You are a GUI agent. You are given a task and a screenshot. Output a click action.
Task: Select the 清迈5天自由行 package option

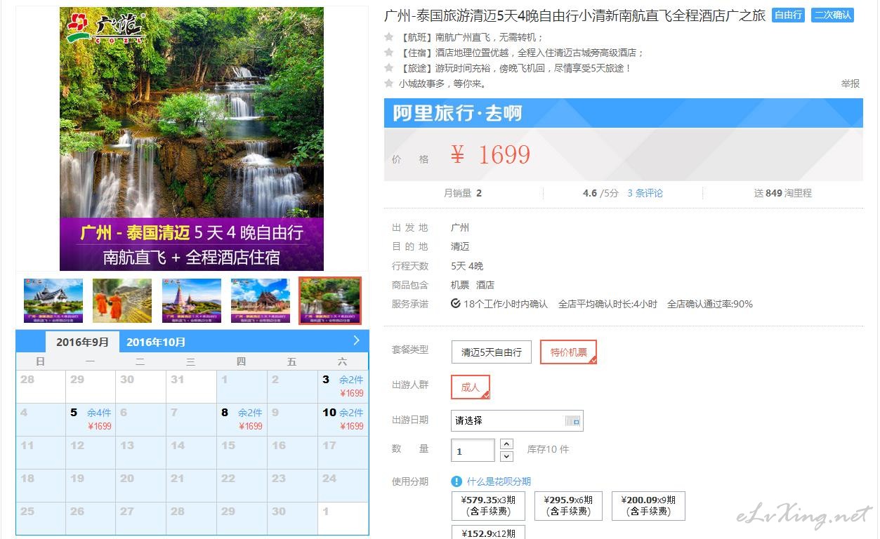click(x=492, y=352)
